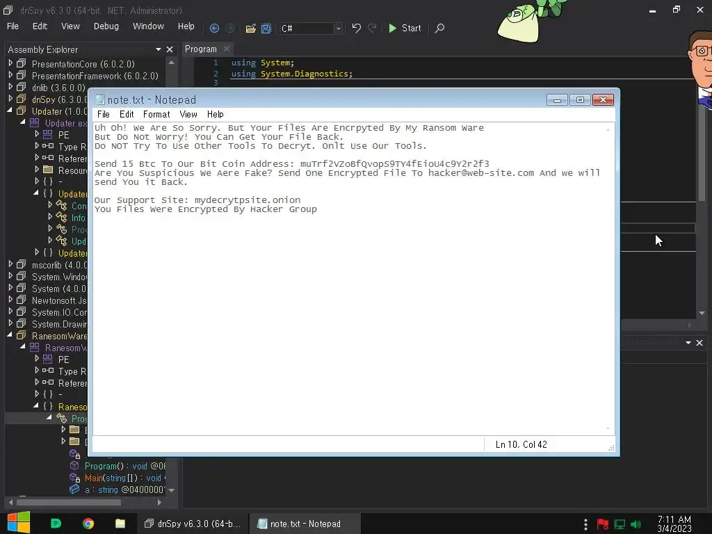Open Notepad's Help menu

(216, 115)
